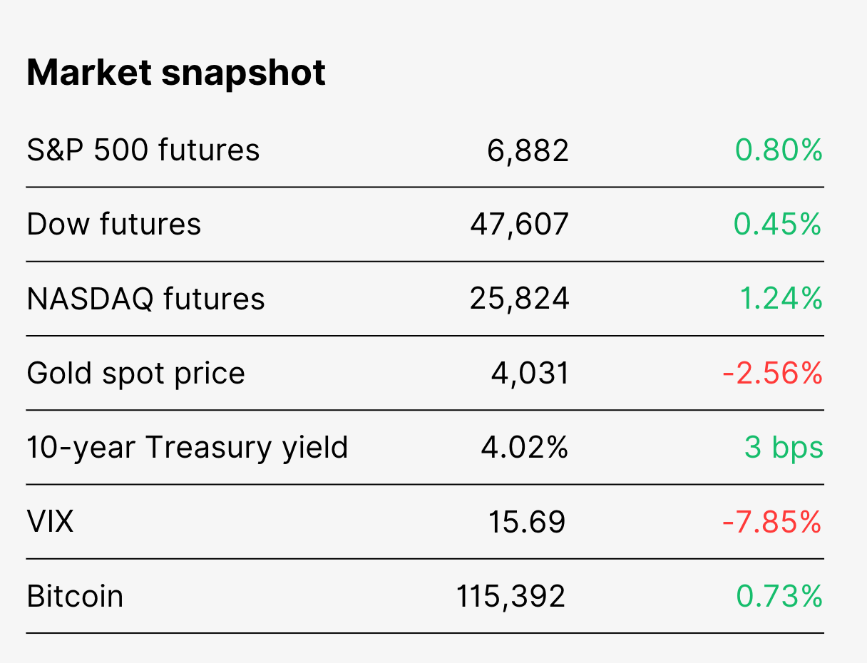Select the NASDAQ futures label
This screenshot has height=663, width=867.
coord(145,299)
